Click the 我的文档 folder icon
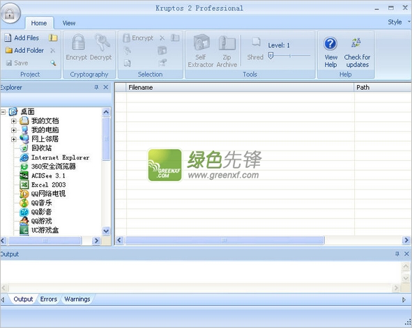 [x=24, y=121]
